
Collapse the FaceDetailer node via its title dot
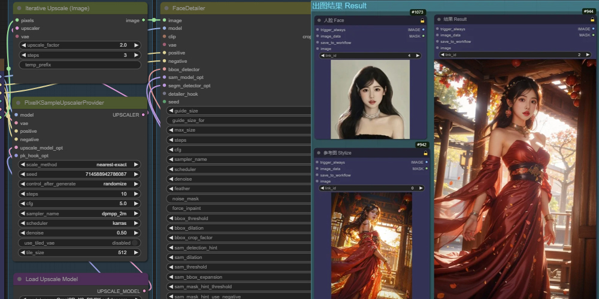166,8
